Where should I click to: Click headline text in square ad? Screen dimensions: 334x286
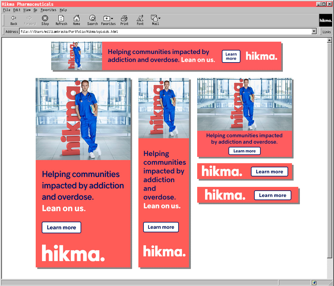click(244, 139)
